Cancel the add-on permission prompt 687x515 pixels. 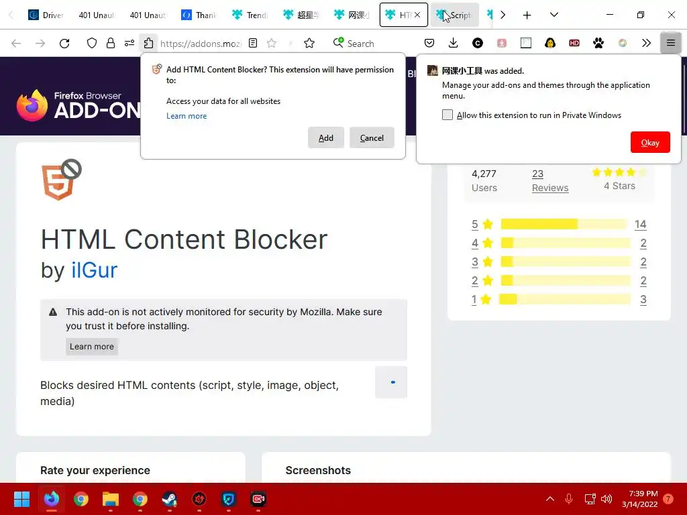tap(372, 138)
